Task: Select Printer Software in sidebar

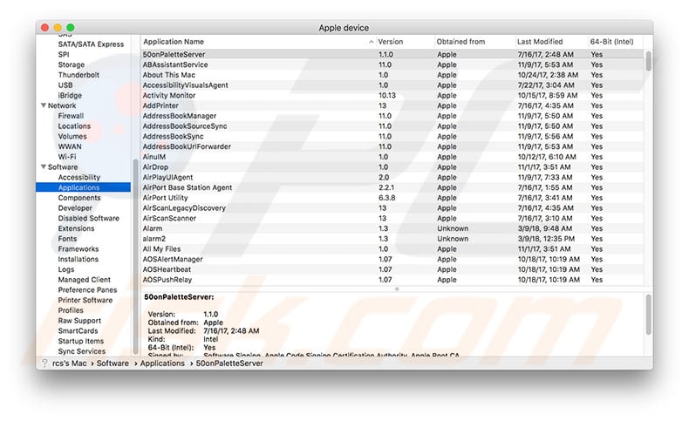Action: 85,300
